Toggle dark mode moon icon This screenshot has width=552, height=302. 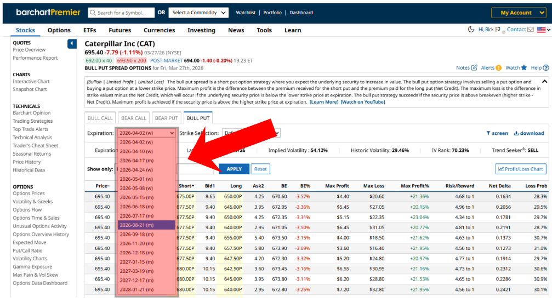point(471,30)
